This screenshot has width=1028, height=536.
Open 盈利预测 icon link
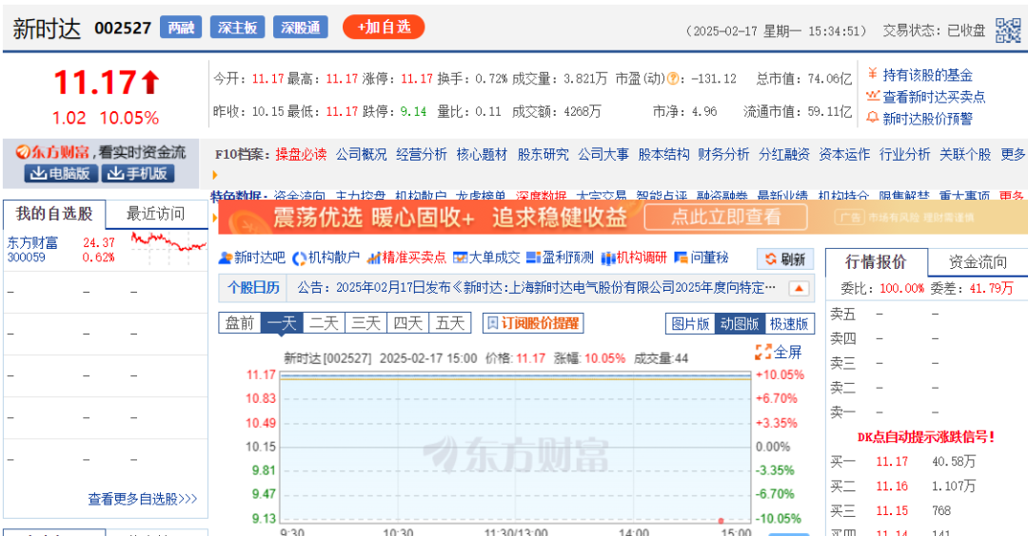coord(562,258)
